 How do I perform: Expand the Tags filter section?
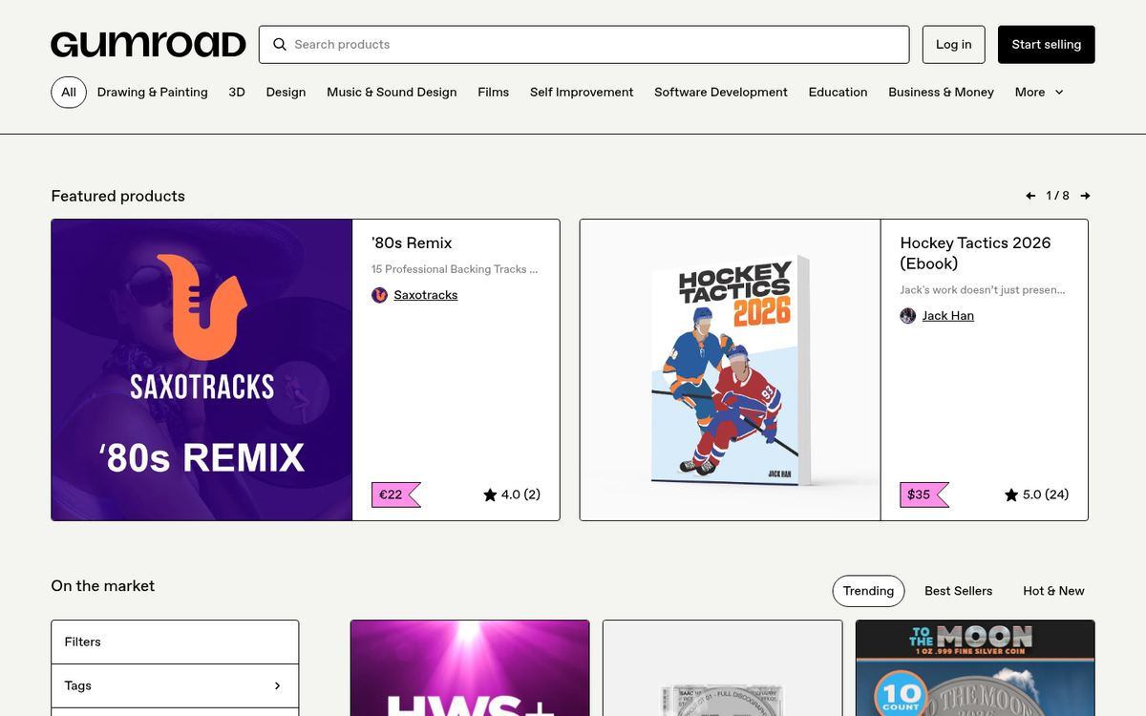[x=175, y=685]
